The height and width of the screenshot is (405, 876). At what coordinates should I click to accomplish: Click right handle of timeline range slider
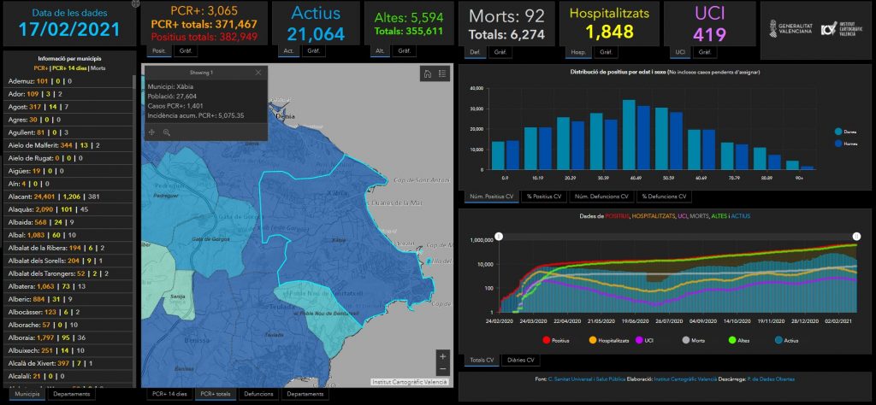[x=857, y=237]
